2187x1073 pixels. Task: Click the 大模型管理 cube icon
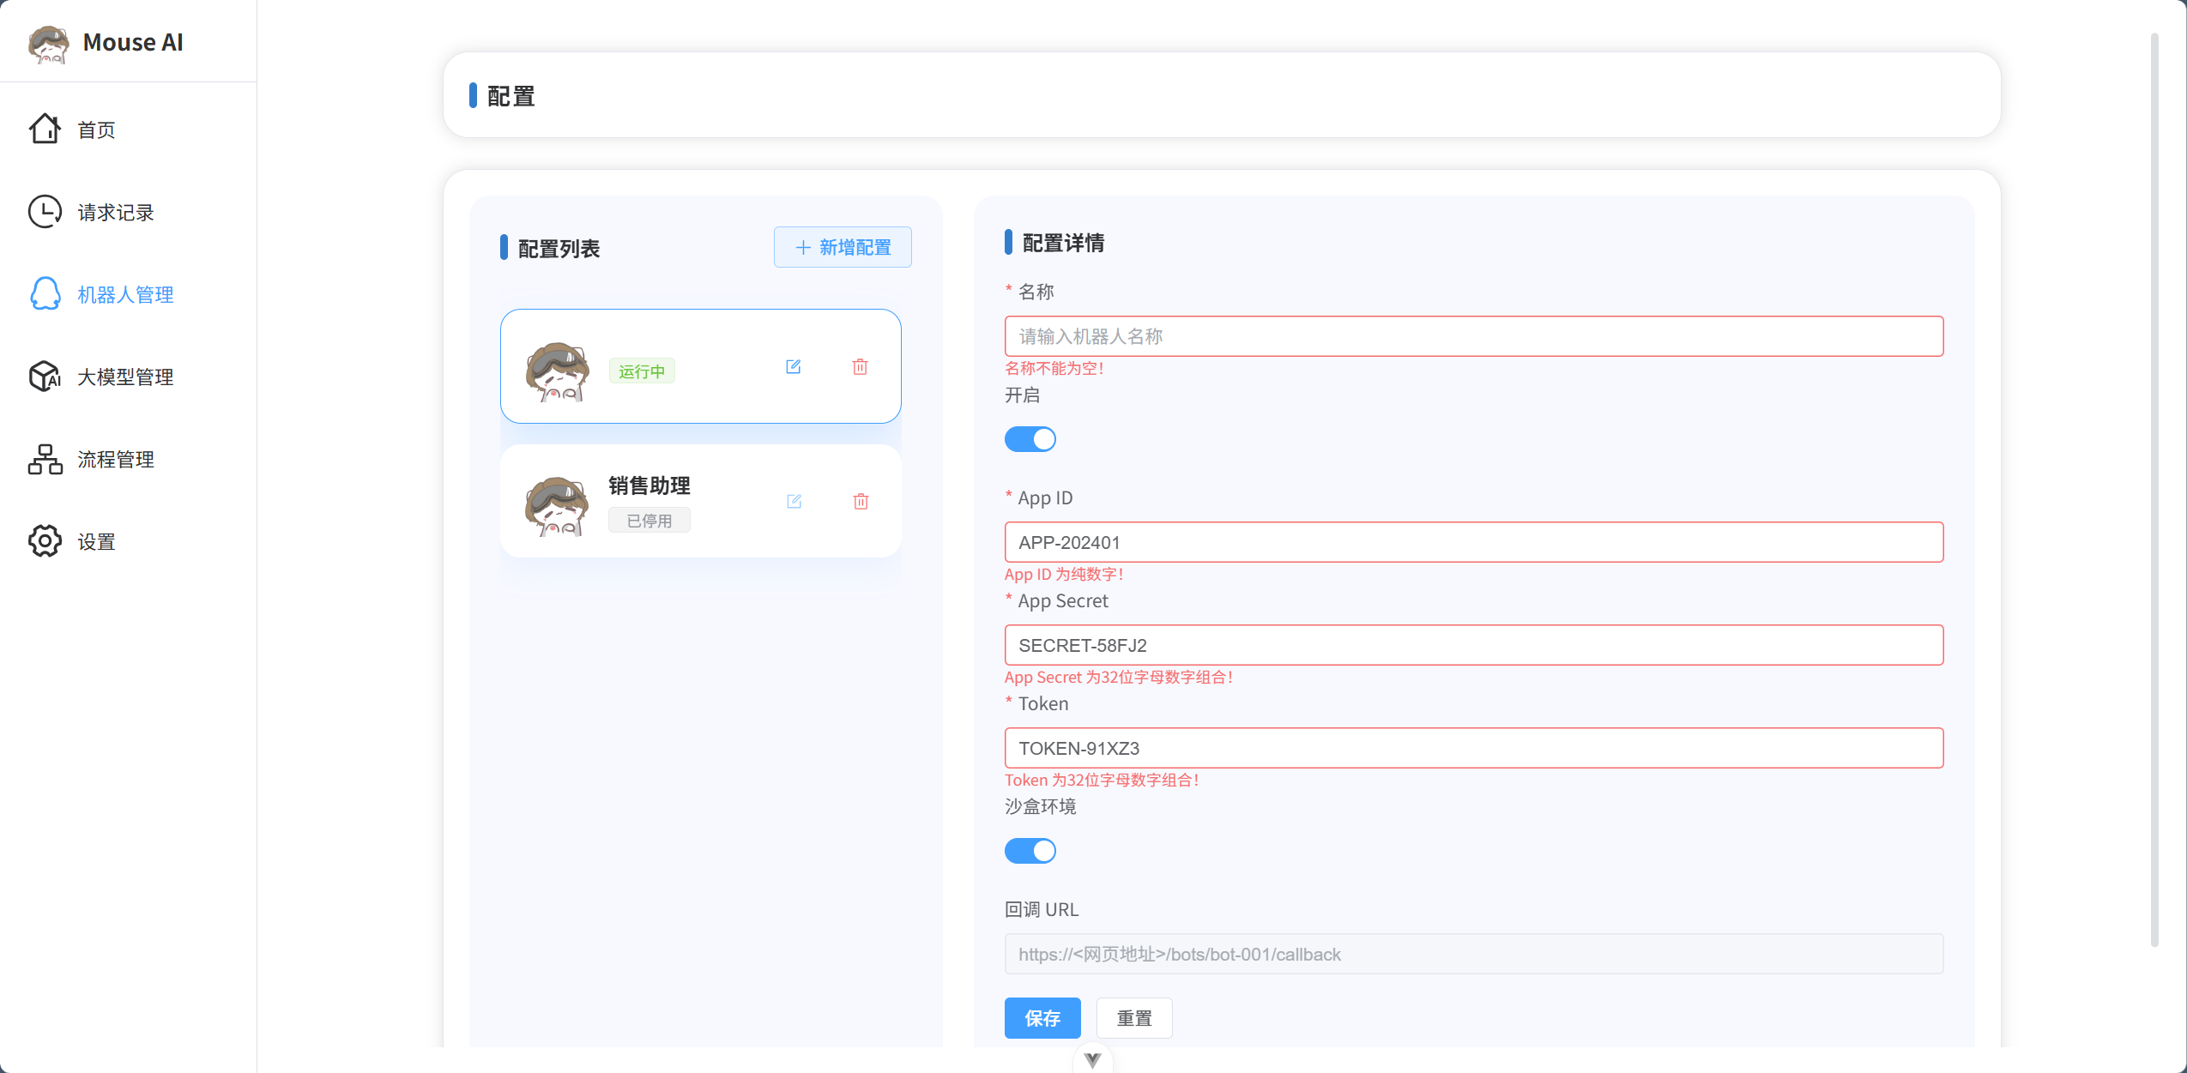pos(45,377)
